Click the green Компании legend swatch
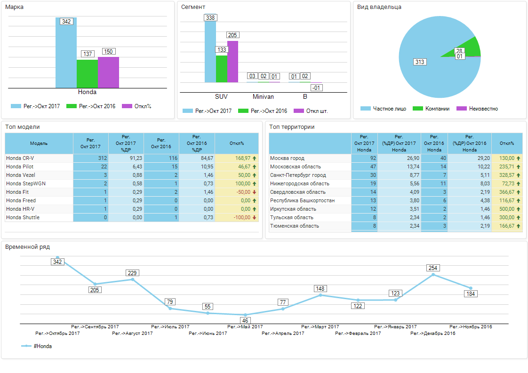The image size is (528, 373). tap(417, 108)
